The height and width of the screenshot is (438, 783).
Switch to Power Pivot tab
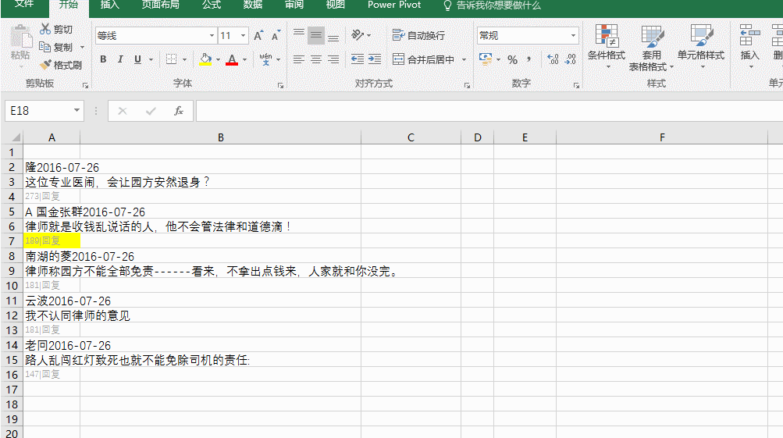(x=394, y=5)
